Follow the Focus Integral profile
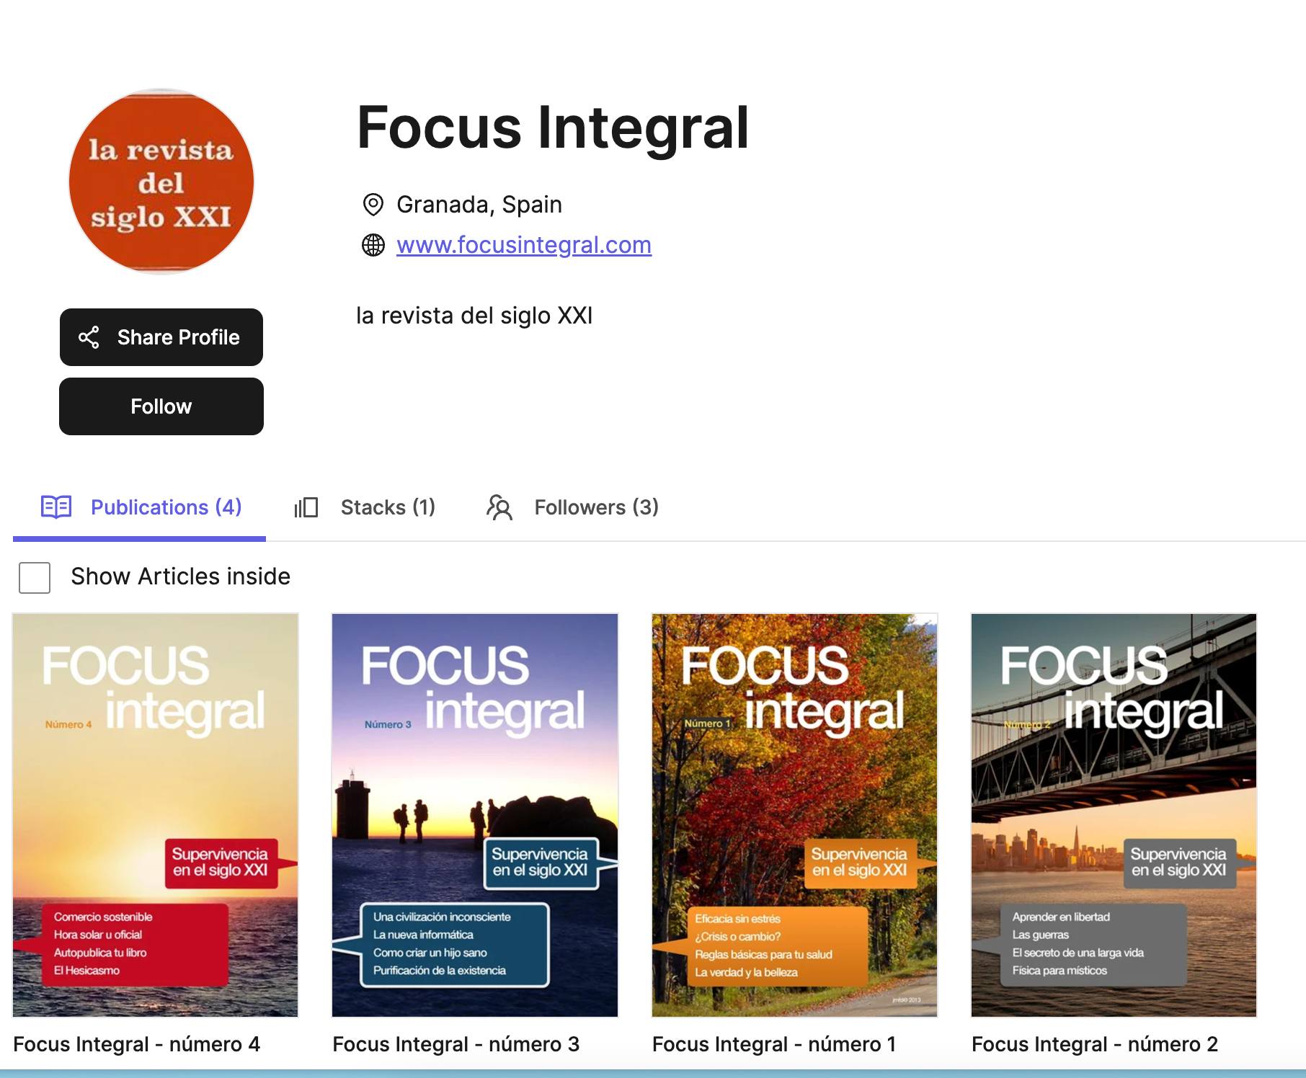Screen dimensions: 1306x1078 click(x=161, y=406)
